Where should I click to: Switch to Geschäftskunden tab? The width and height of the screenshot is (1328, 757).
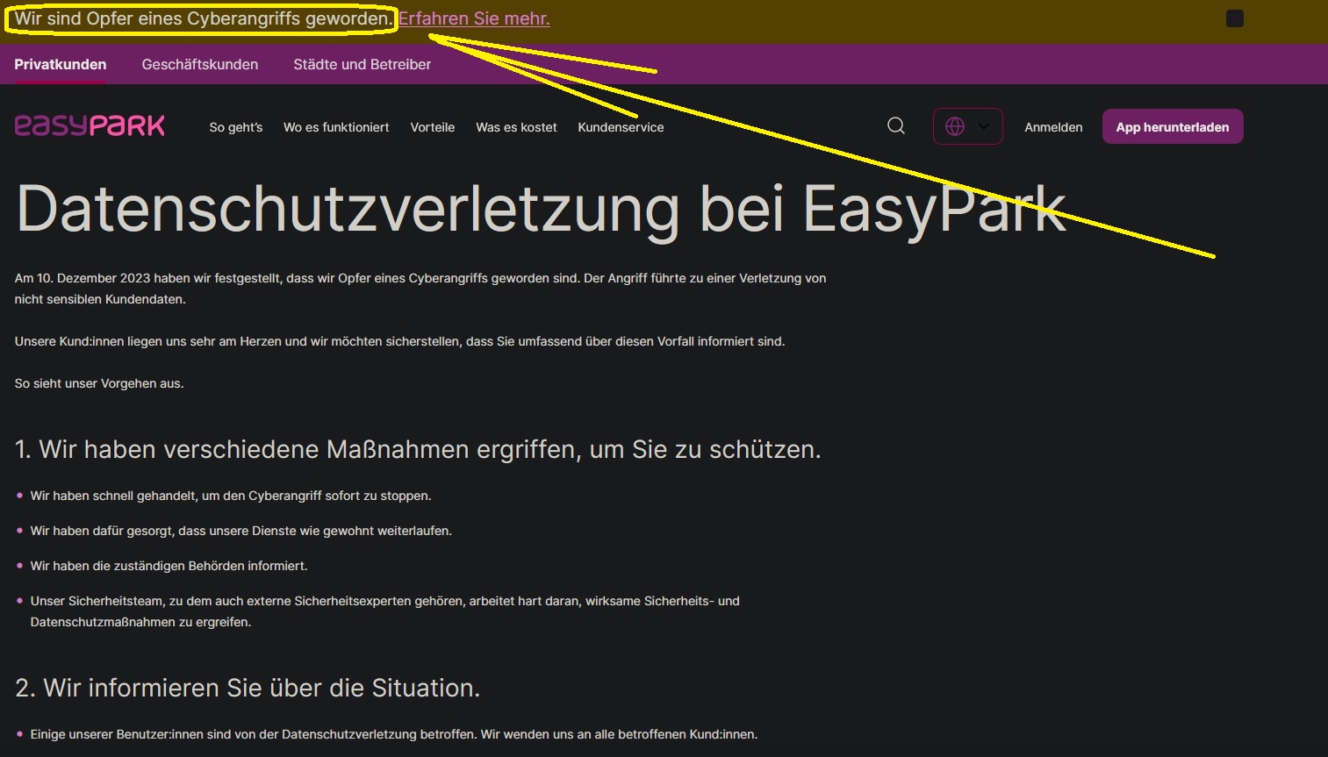200,64
